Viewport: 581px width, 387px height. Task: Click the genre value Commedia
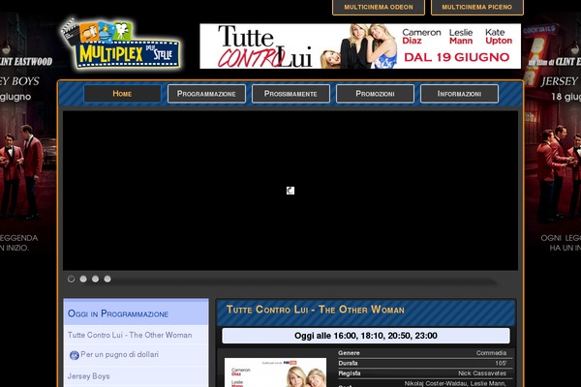491,353
